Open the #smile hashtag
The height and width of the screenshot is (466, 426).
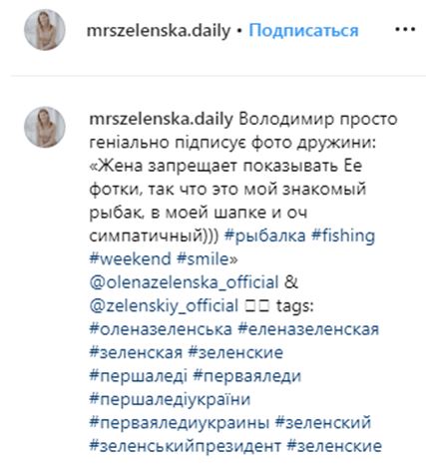click(x=205, y=258)
